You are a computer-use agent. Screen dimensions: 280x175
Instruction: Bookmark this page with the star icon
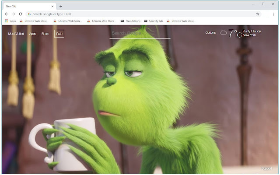tap(258, 14)
